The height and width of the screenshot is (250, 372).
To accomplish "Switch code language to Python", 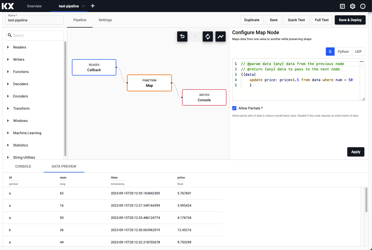I will (343, 52).
